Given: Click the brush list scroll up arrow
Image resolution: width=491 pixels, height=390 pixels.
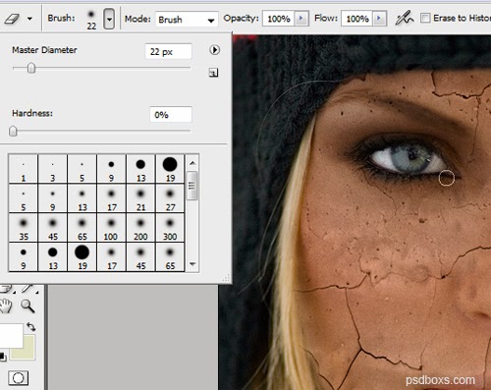Looking at the screenshot, I should click(x=192, y=163).
